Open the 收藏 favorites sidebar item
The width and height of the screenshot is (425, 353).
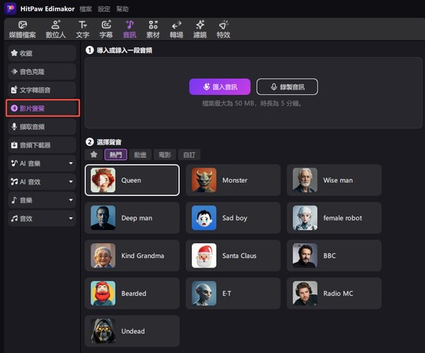coord(42,53)
